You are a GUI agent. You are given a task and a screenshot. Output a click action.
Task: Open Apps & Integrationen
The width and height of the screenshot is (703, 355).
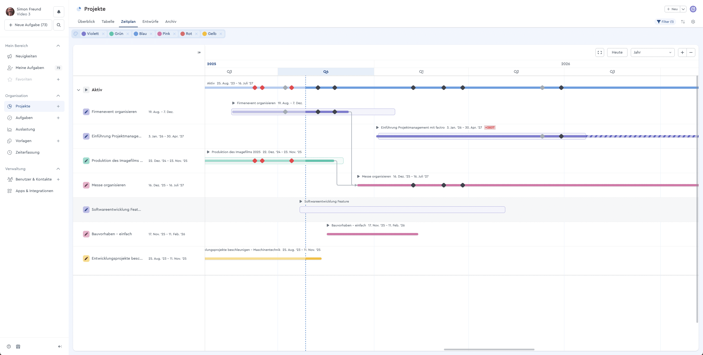(x=34, y=191)
